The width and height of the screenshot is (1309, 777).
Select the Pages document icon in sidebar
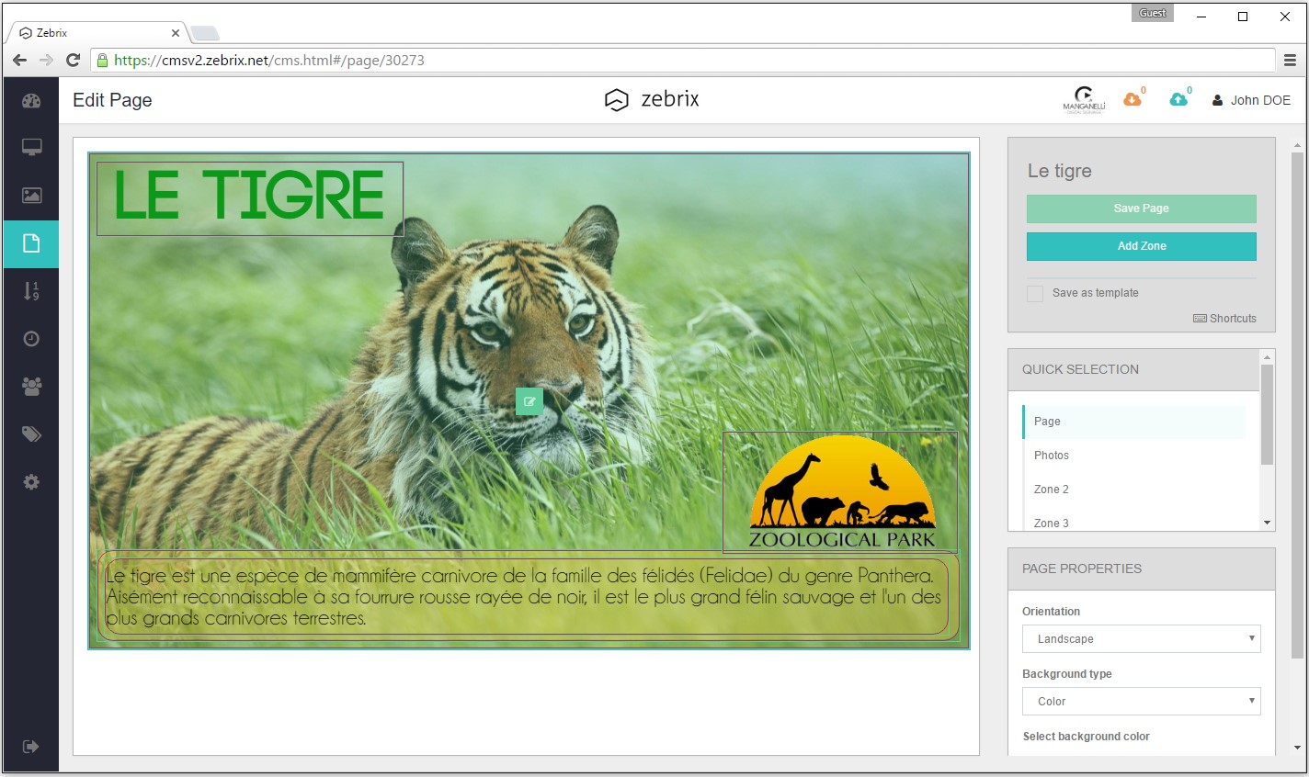(30, 243)
